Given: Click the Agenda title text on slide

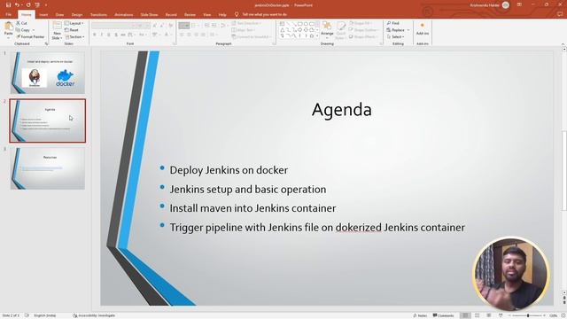Looking at the screenshot, I should (342, 110).
